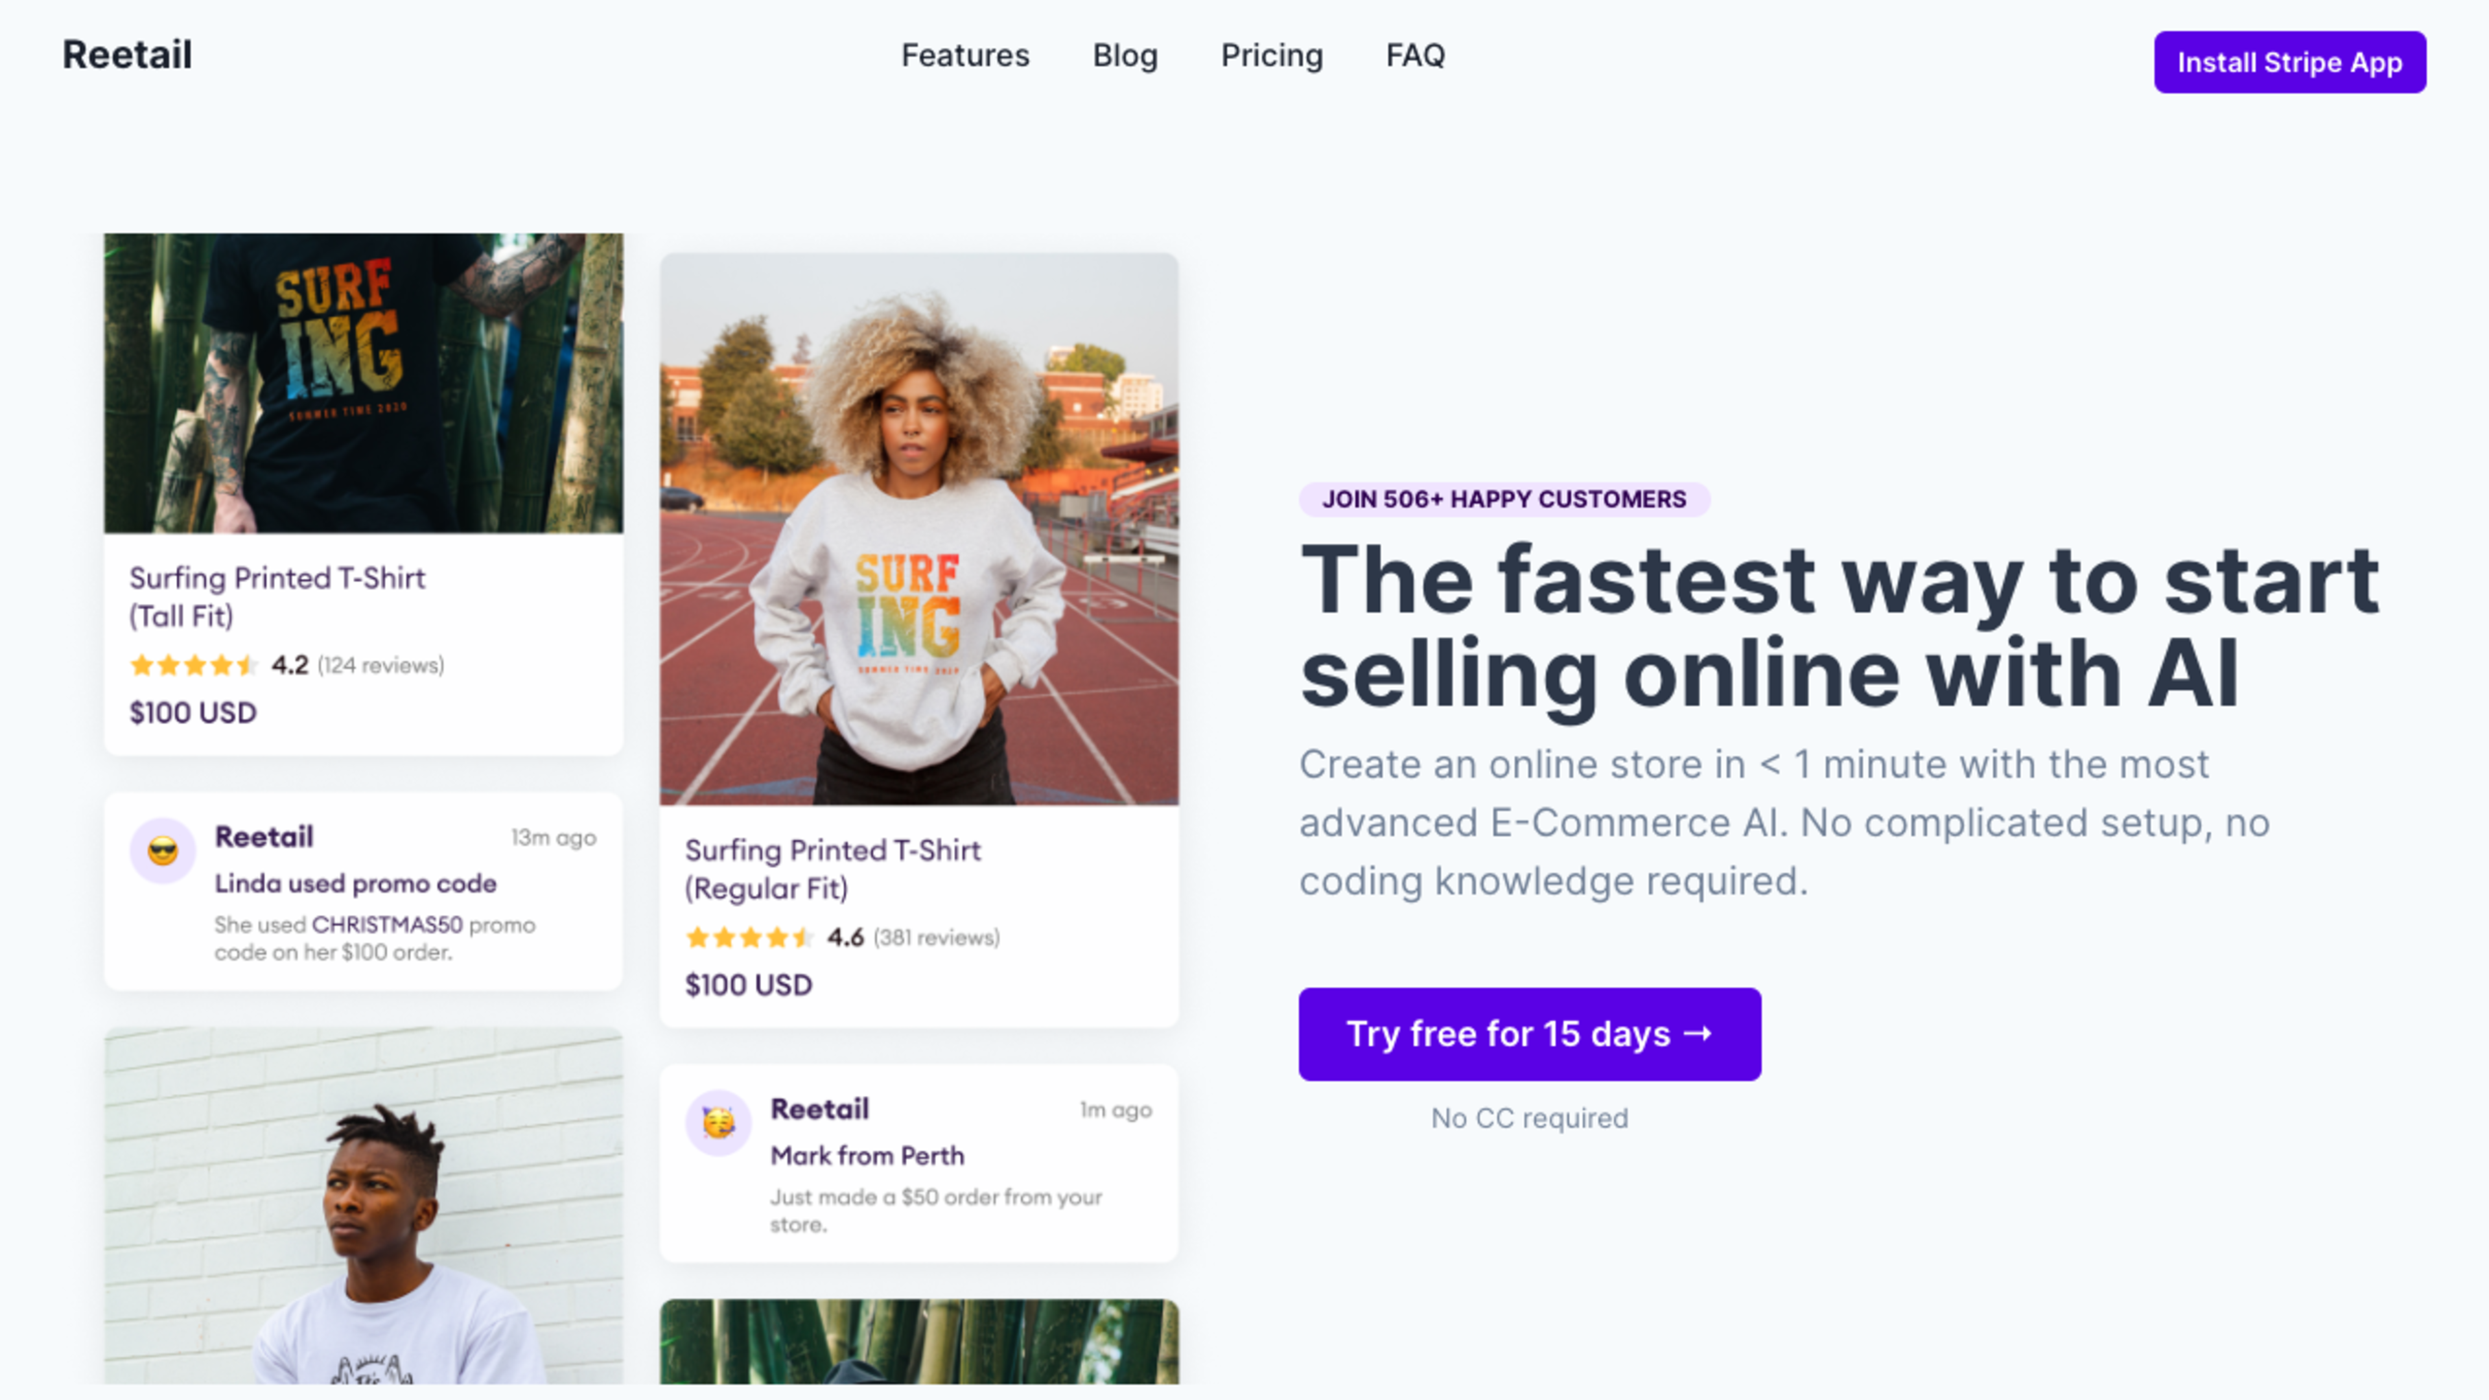Click the smiling emoji avatar beside Mark from Perth
Image resolution: width=2489 pixels, height=1400 pixels.
point(718,1124)
